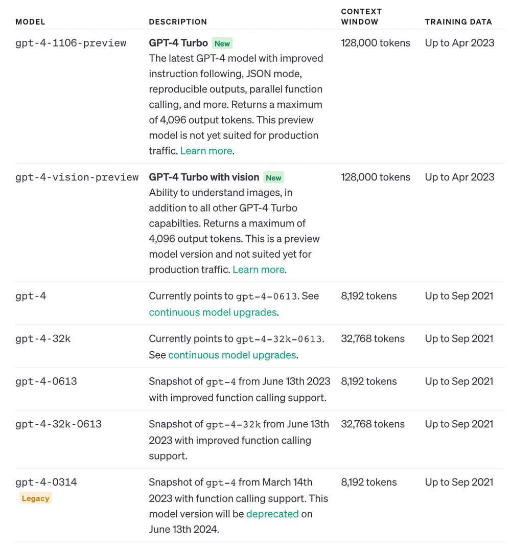Viewport: 511px width, 548px height.
Task: Click the New badge beside GPT-4 Turbo with vision
Action: tap(273, 177)
